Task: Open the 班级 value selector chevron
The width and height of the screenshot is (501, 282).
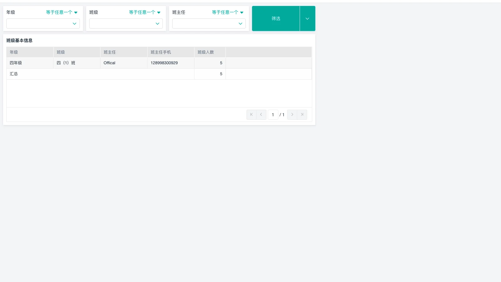Action: (158, 23)
